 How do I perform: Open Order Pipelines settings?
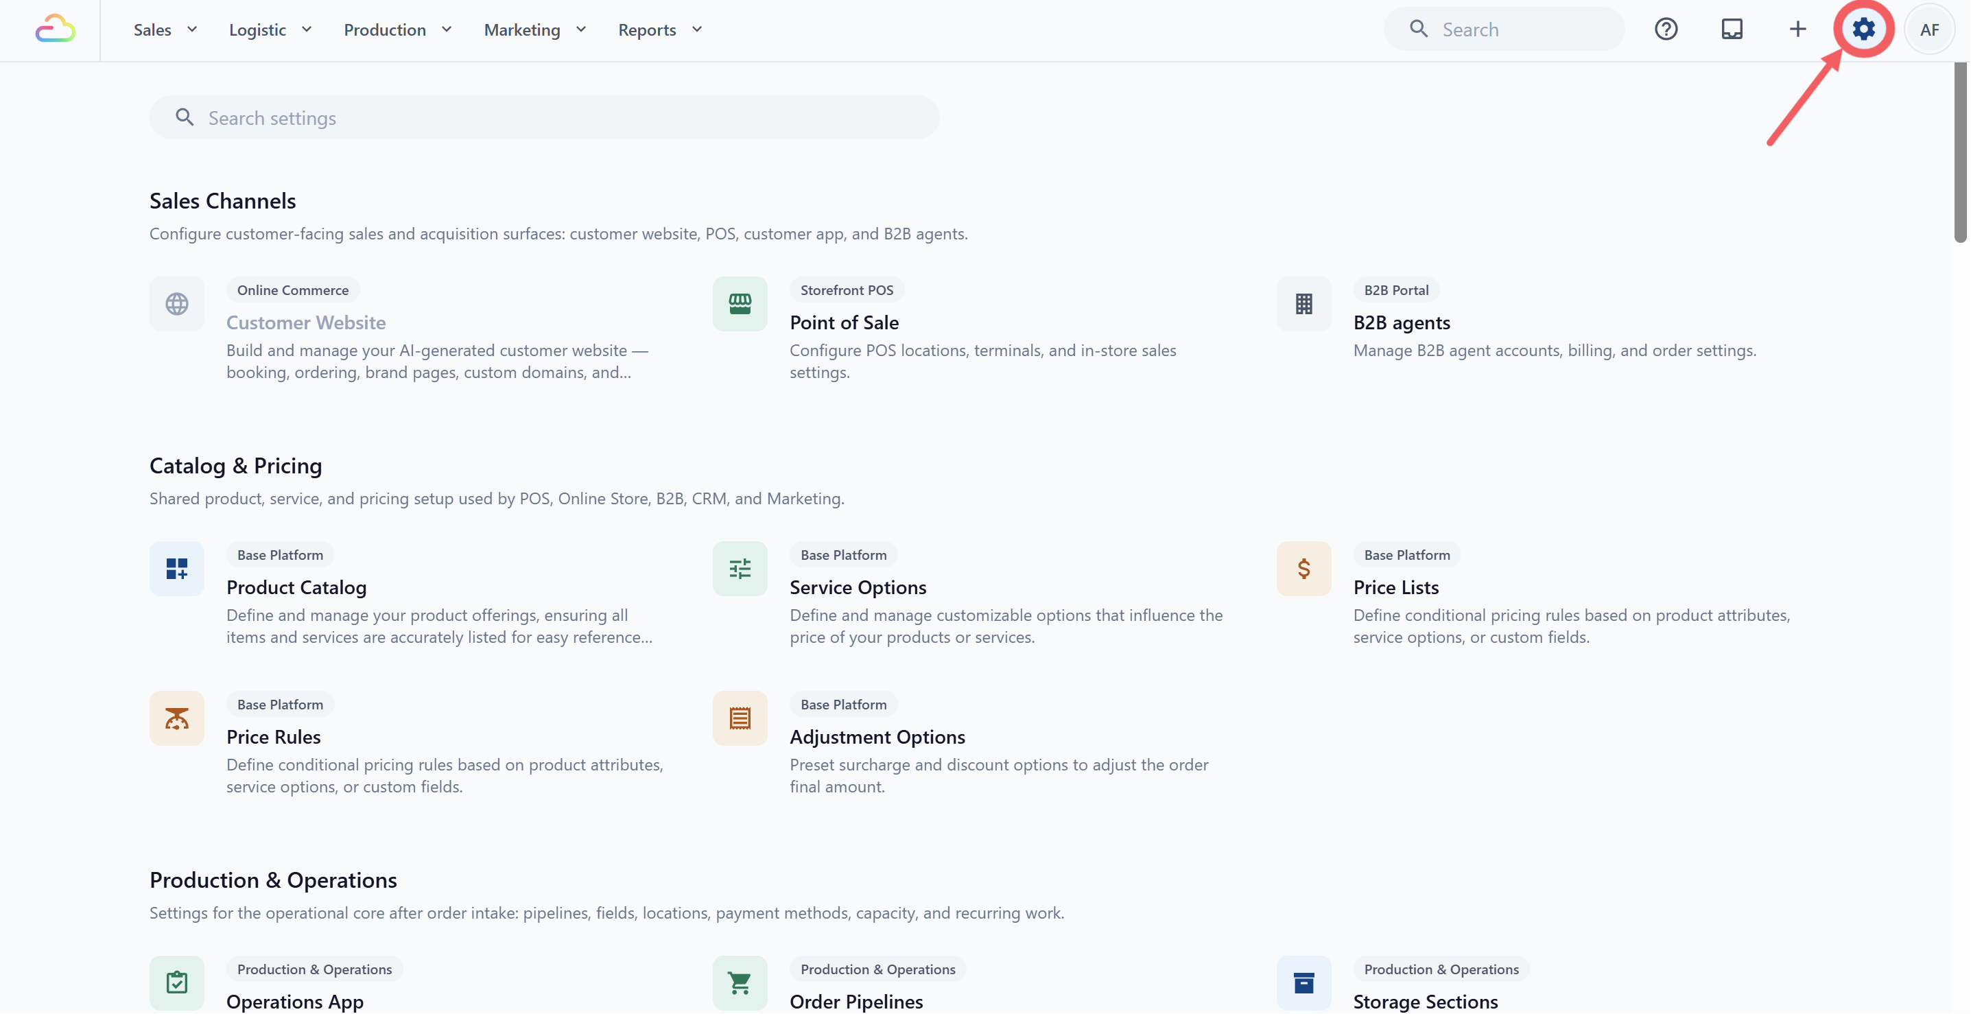[x=856, y=1001]
